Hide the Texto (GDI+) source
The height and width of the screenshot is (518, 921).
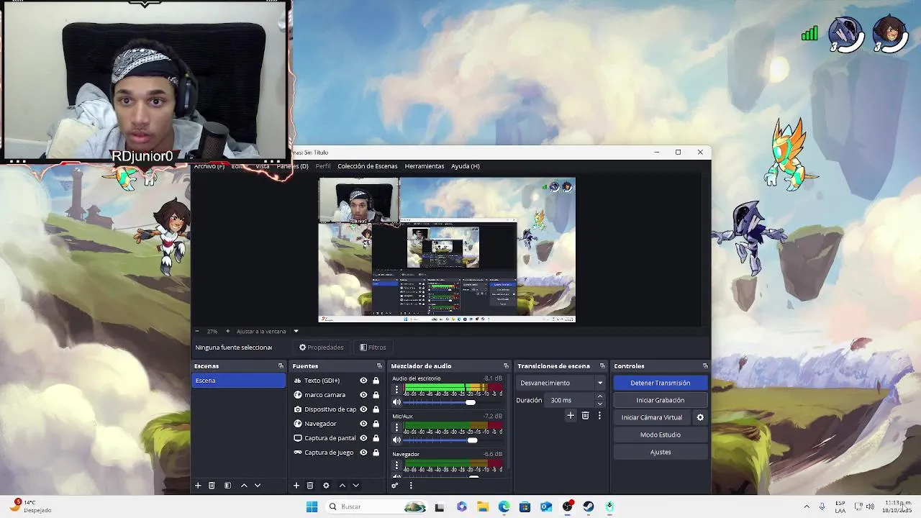pyautogui.click(x=363, y=381)
